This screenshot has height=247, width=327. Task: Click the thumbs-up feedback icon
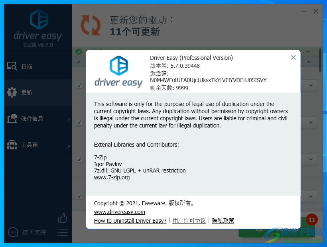pyautogui.click(x=63, y=218)
